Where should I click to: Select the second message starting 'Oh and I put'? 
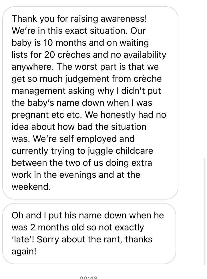point(89,234)
